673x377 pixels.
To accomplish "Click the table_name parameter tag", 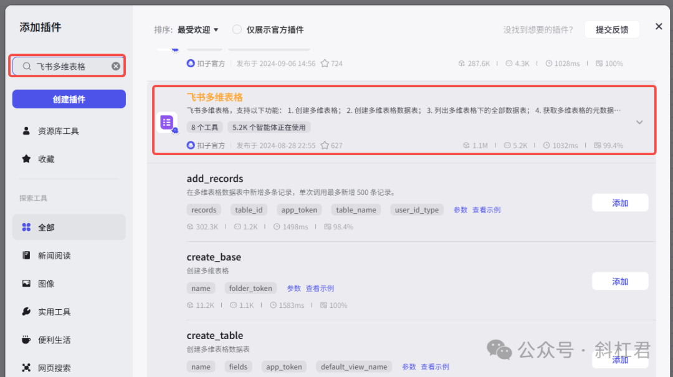I will (x=356, y=209).
